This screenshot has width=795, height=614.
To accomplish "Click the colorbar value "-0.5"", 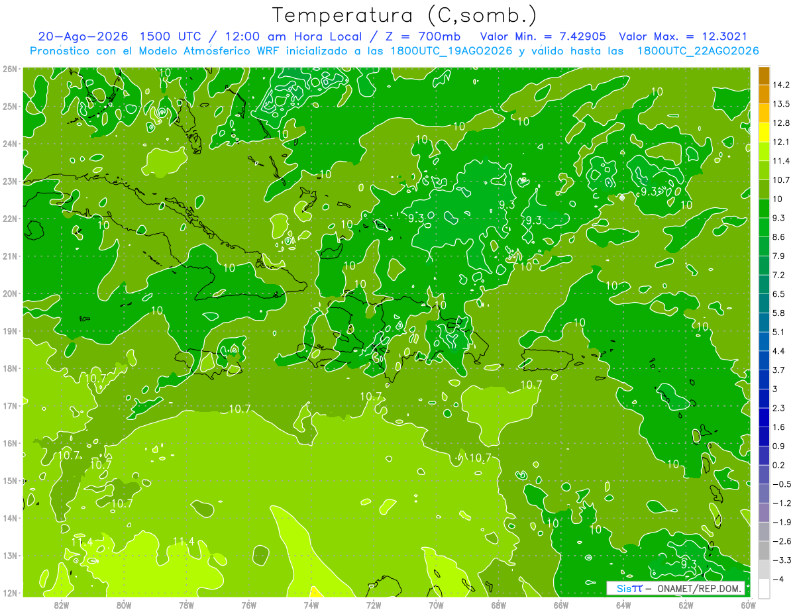I will (x=781, y=484).
